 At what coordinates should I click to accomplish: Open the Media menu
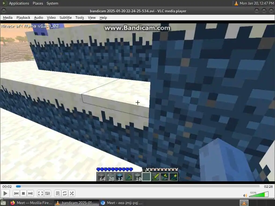coord(8,17)
